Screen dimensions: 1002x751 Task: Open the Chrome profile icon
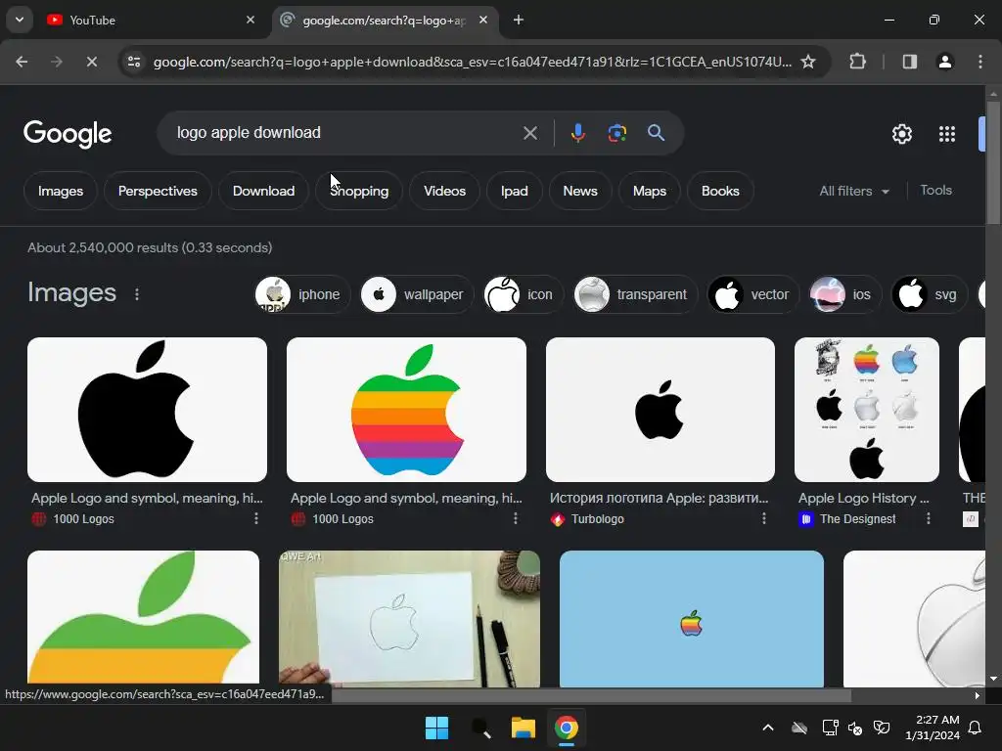coord(945,62)
